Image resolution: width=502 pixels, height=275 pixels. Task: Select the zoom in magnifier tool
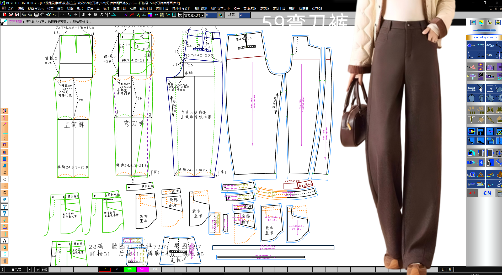point(30,15)
